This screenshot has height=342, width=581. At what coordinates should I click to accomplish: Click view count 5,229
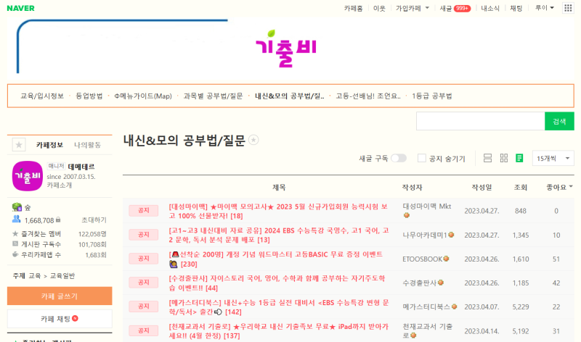[x=521, y=307]
